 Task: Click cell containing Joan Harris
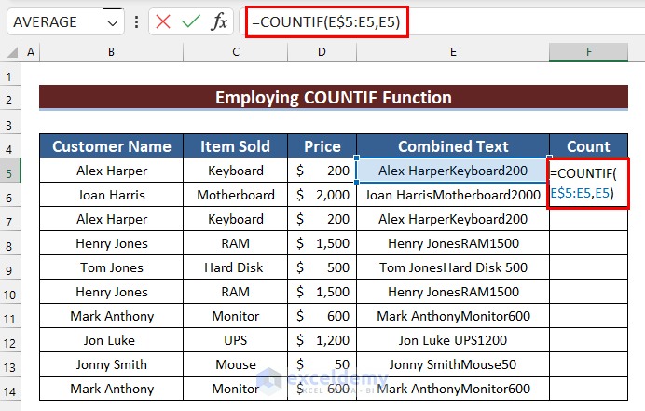[x=111, y=196]
